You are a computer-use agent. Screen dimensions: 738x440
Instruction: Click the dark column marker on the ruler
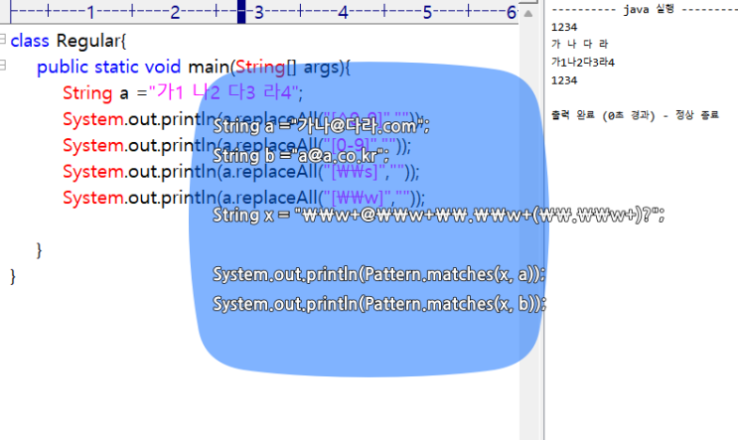pyautogui.click(x=241, y=11)
